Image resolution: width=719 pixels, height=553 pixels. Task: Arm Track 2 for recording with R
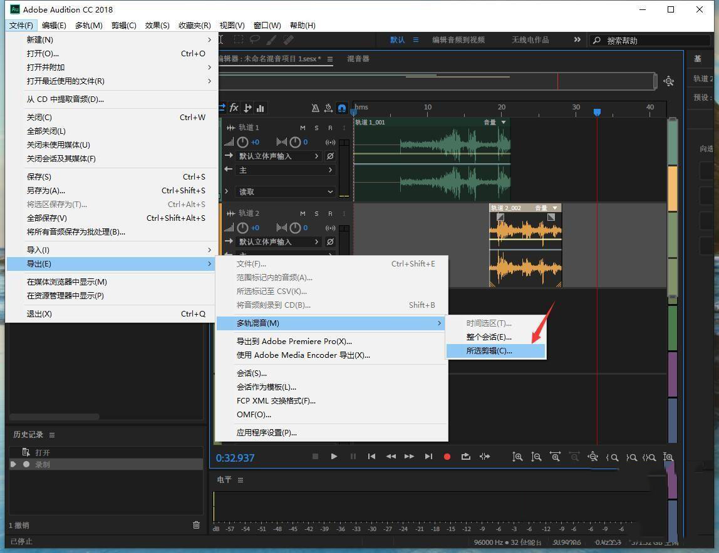(x=330, y=213)
